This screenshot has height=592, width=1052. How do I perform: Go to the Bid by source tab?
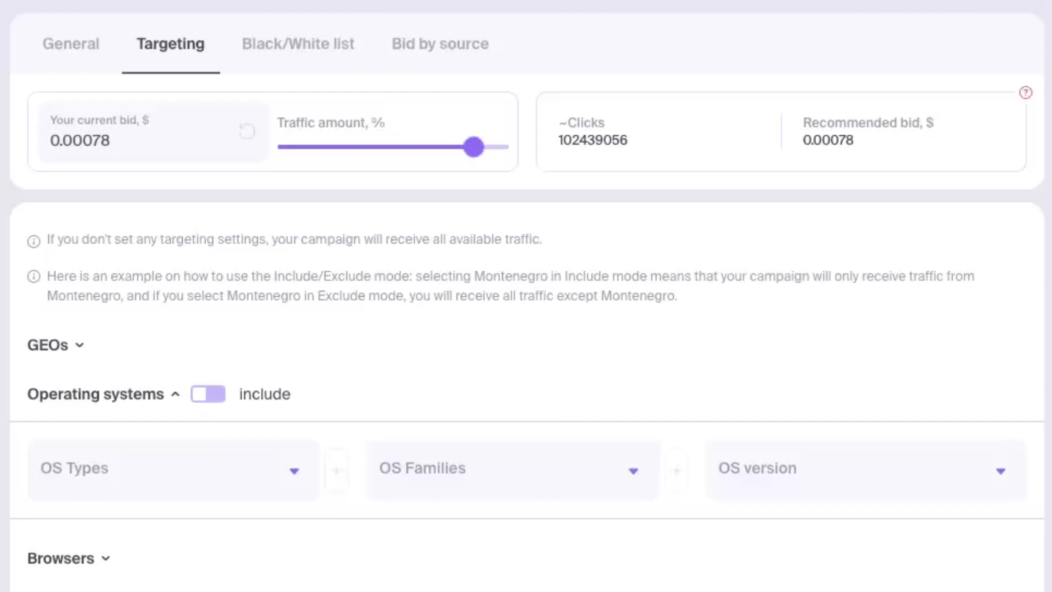tap(440, 44)
